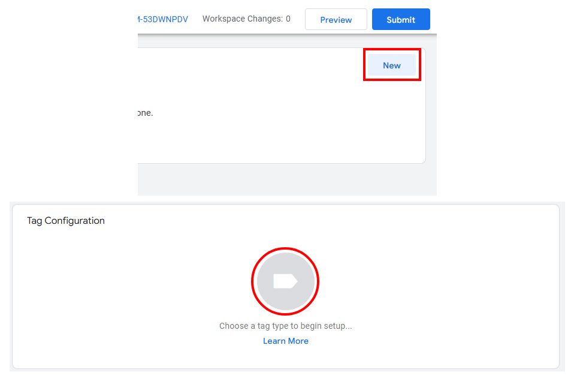Screen dimensions: 574x378
Task: Click the New button
Action: tap(391, 65)
